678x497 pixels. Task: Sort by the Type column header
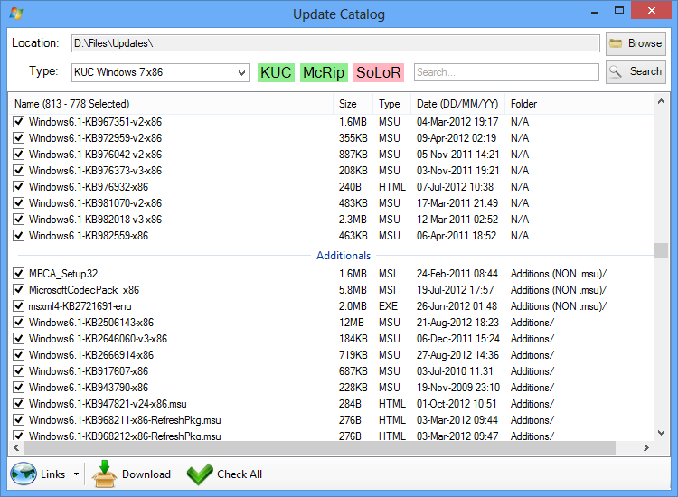391,104
